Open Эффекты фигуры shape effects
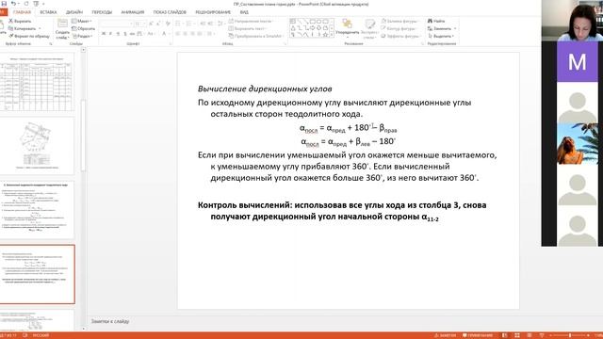 coord(400,36)
